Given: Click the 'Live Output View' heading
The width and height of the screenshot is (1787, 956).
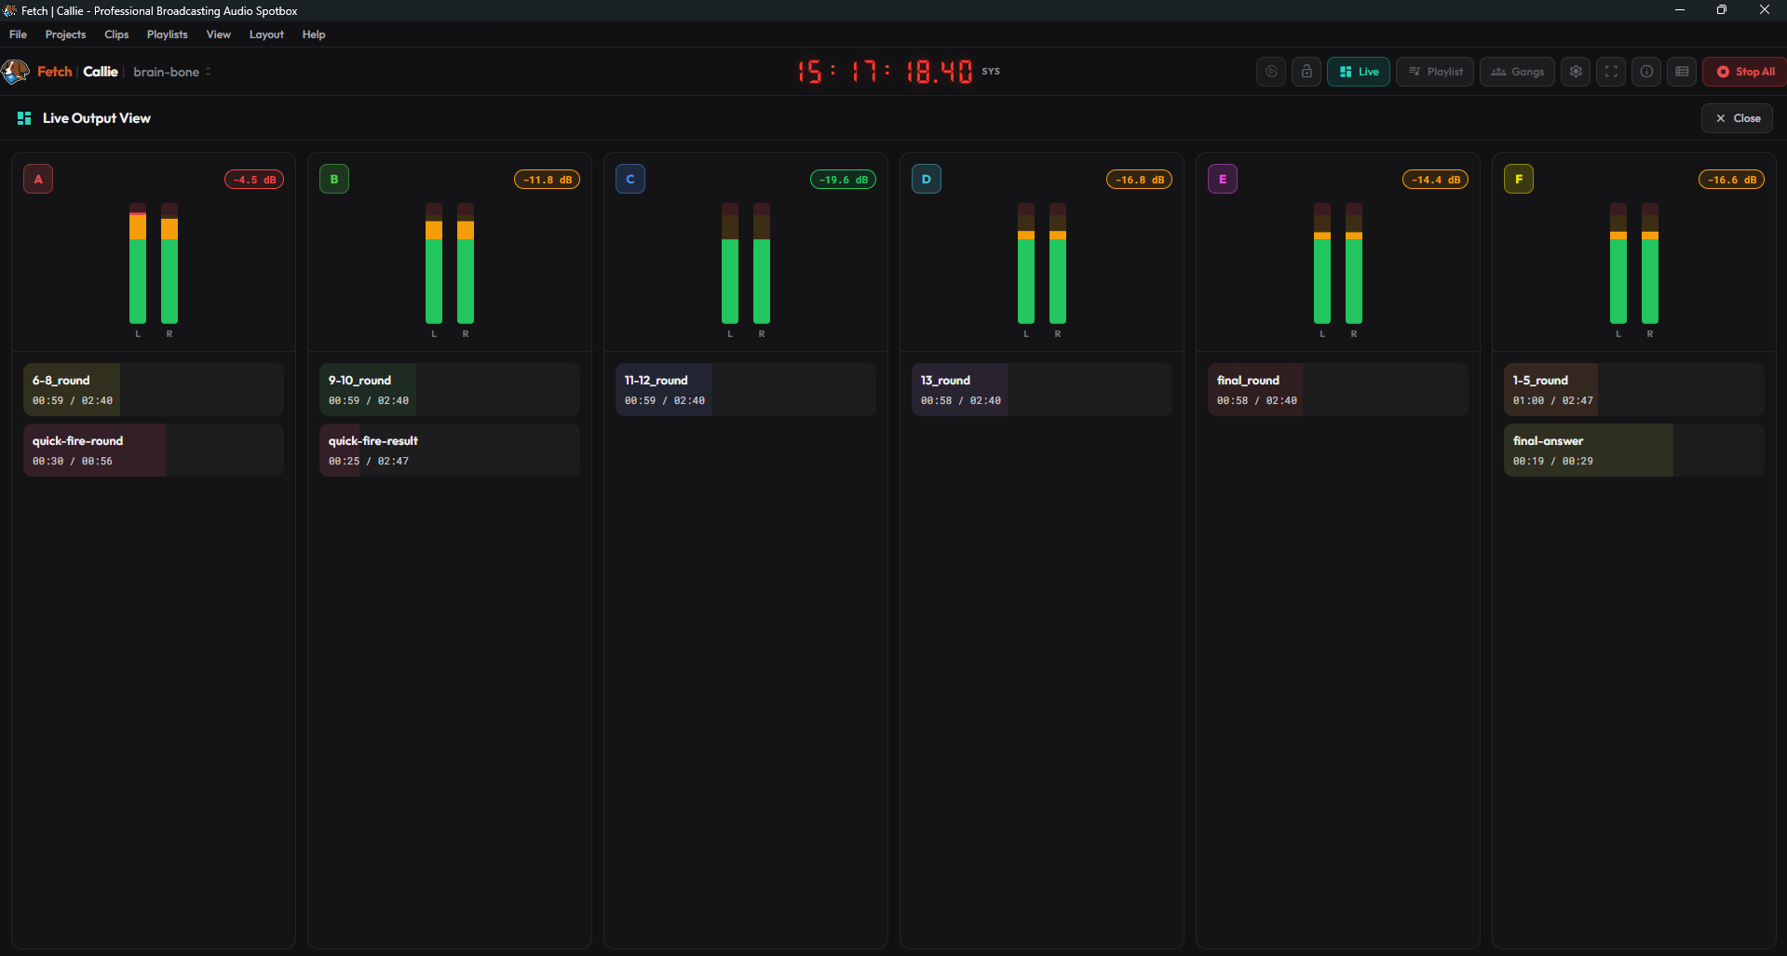Looking at the screenshot, I should (x=97, y=118).
